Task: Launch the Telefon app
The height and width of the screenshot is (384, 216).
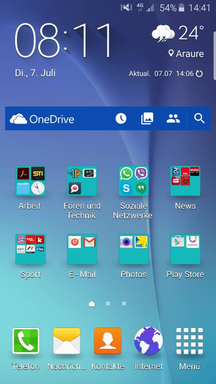Action: click(26, 341)
